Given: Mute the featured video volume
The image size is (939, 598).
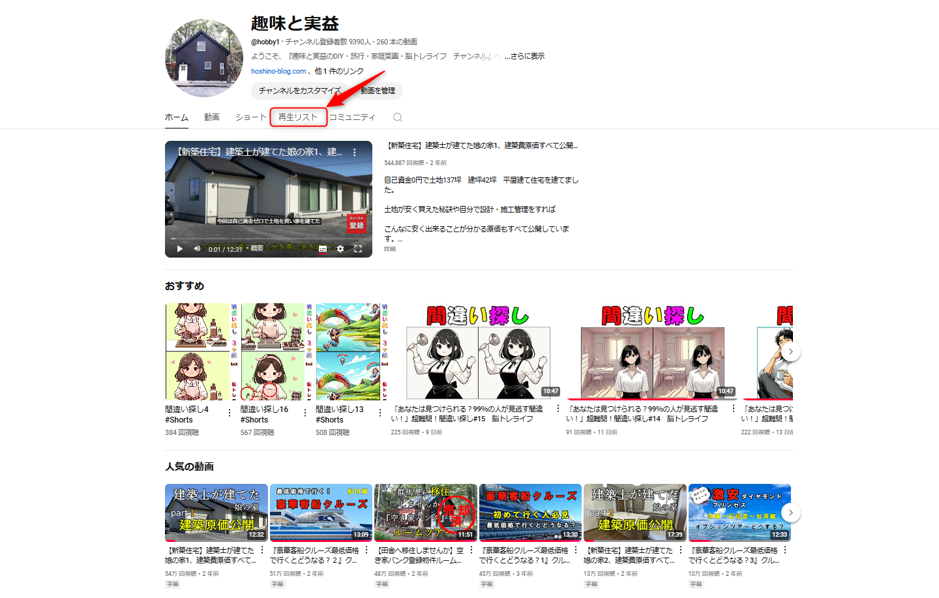Looking at the screenshot, I should click(x=197, y=248).
